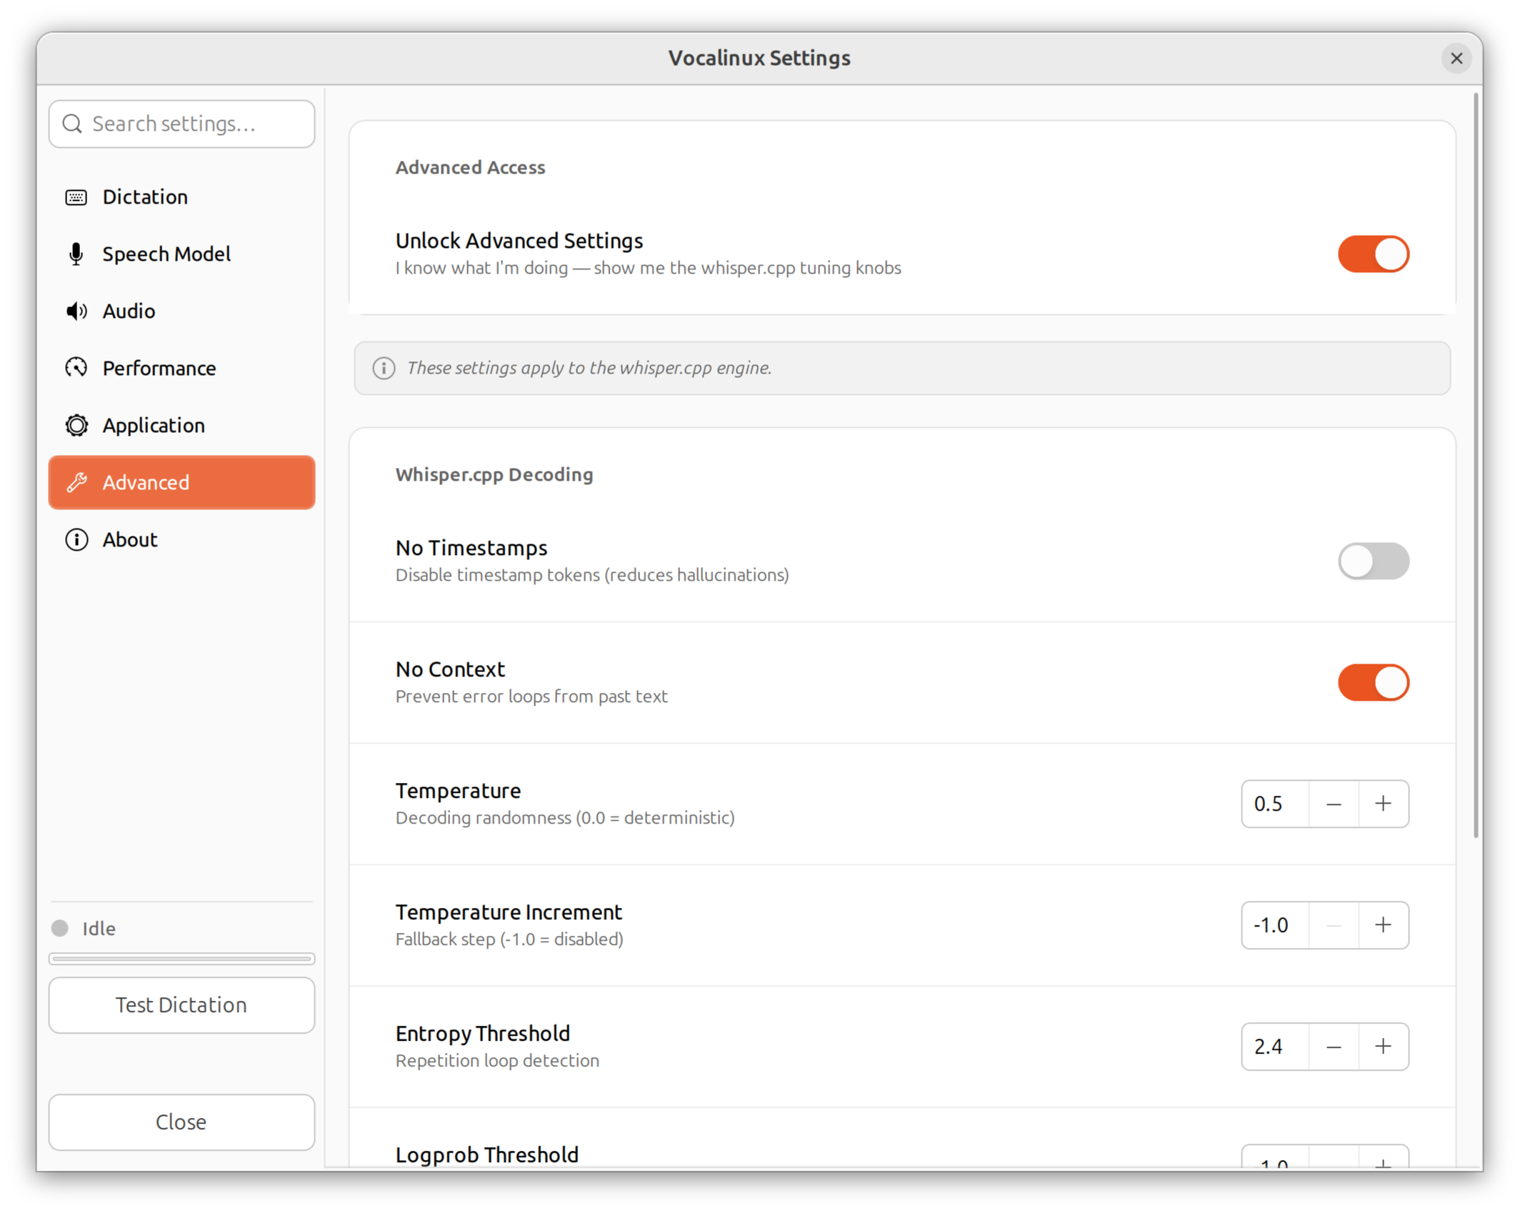1520x1213 pixels.
Task: Click the info icon in whisper.cpp engine banner
Action: 384,369
